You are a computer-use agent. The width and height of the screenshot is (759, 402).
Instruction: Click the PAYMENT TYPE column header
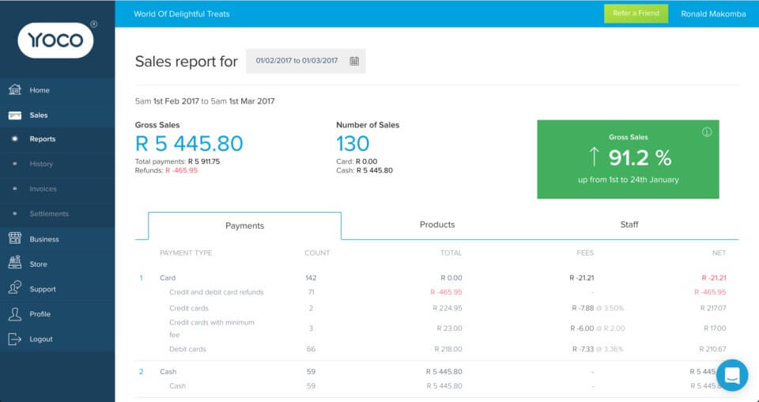point(186,252)
